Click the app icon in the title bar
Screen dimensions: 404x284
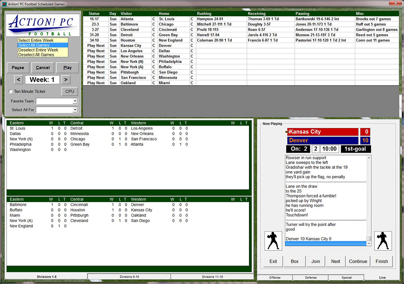(4, 4)
